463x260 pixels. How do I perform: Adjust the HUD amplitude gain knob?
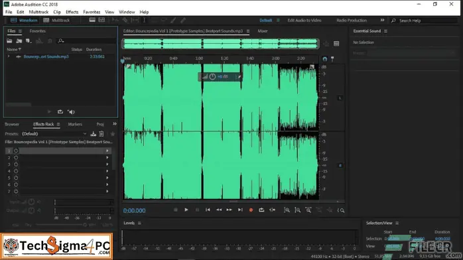212,77
